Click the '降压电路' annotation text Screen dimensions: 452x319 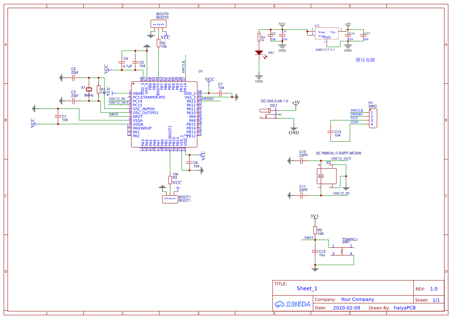365,60
